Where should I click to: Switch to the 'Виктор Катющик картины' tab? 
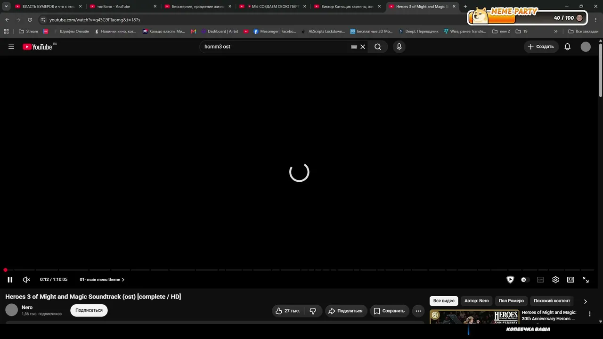tap(348, 7)
